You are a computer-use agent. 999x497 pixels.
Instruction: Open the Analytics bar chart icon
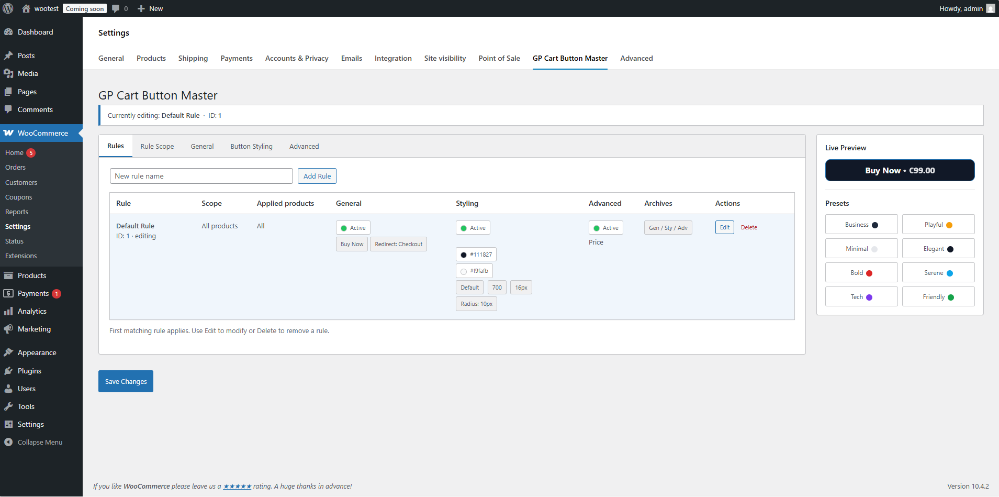tap(8, 311)
